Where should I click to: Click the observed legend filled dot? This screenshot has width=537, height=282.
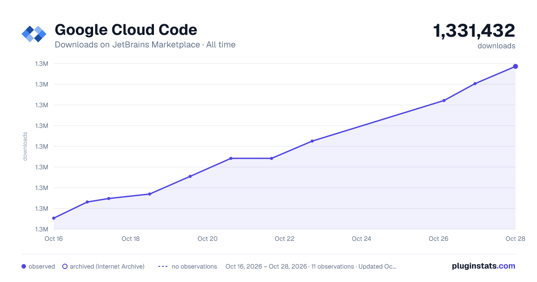[x=24, y=266]
